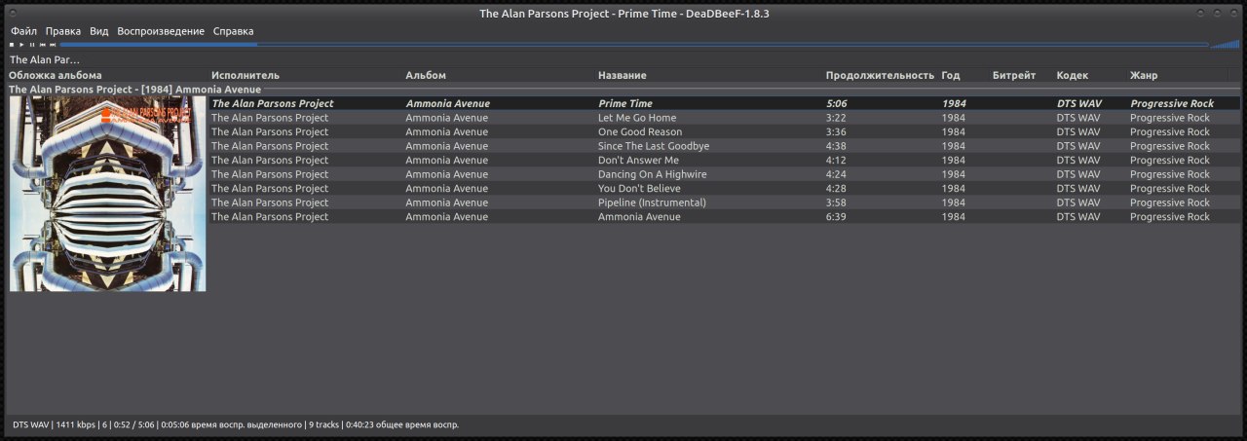Viewport: 1247px width, 441px height.
Task: Sort by Обложка альбома column header
Action: point(55,75)
